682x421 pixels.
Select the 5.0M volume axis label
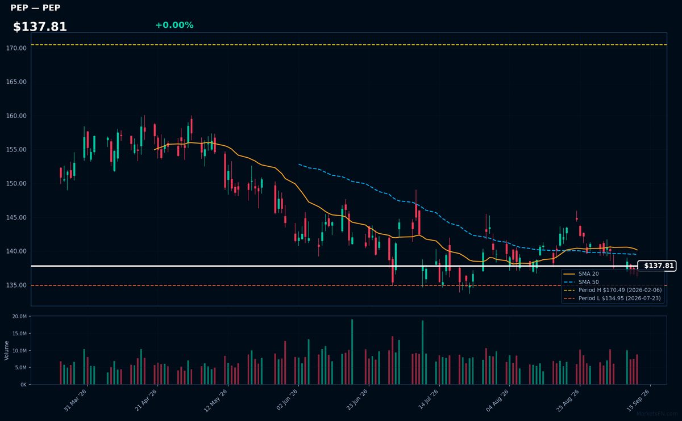[20, 368]
